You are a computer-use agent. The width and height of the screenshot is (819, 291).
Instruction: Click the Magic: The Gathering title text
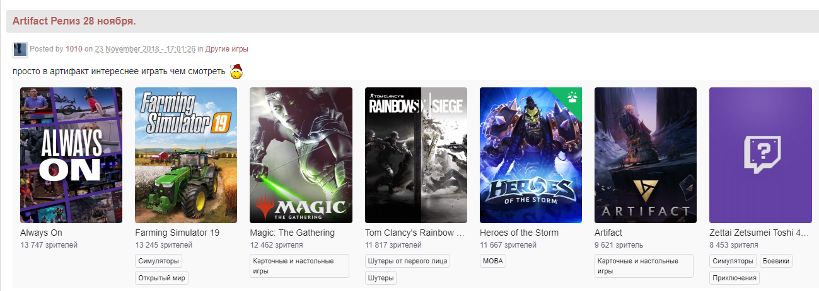pyautogui.click(x=292, y=233)
